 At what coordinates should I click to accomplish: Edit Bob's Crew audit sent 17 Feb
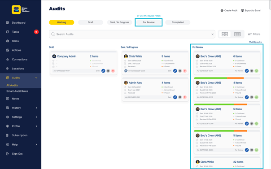click(247, 150)
